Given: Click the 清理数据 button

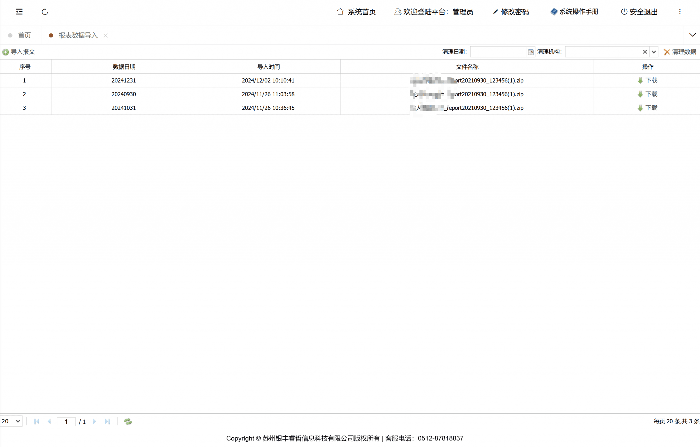Looking at the screenshot, I should (680, 52).
